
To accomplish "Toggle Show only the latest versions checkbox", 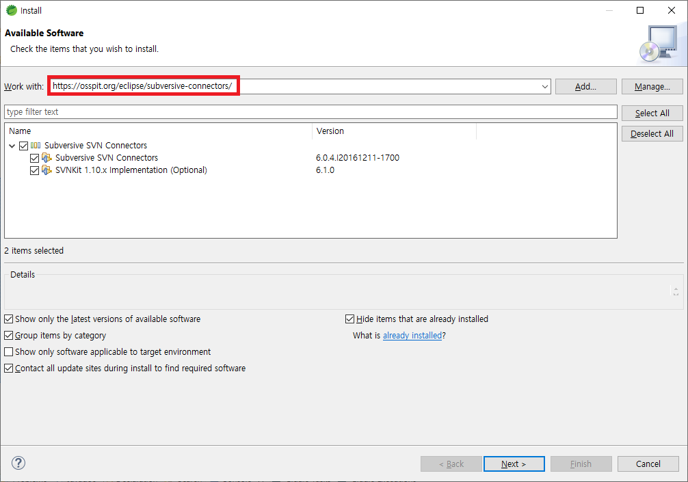I will point(8,319).
